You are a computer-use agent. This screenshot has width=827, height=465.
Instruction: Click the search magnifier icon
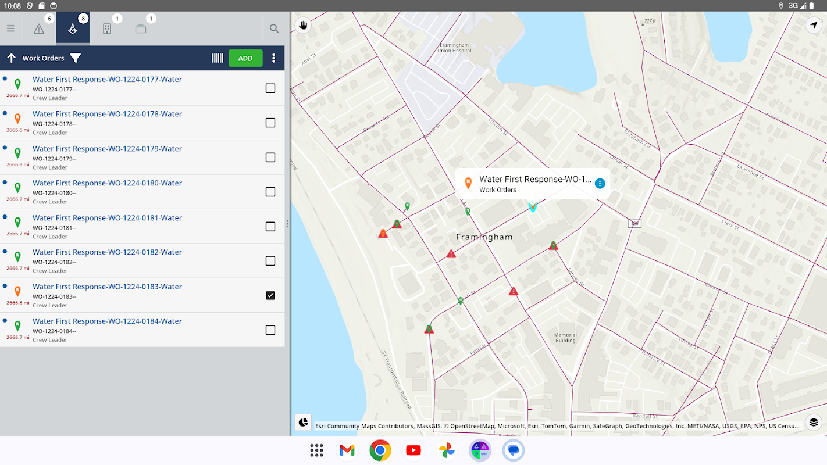[x=274, y=28]
